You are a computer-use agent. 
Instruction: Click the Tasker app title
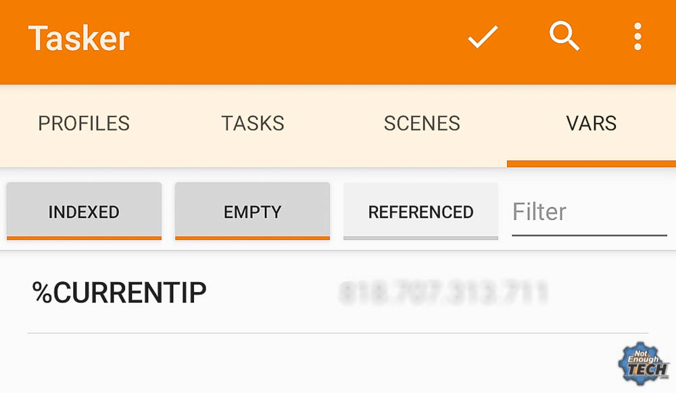(x=79, y=39)
